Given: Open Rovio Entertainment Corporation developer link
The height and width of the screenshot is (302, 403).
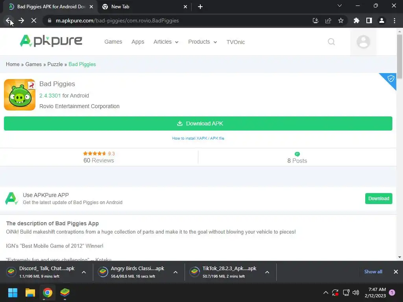Looking at the screenshot, I should click(79, 106).
